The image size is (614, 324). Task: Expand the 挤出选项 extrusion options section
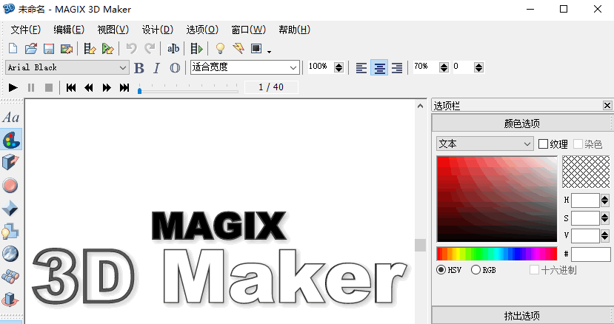pos(521,315)
